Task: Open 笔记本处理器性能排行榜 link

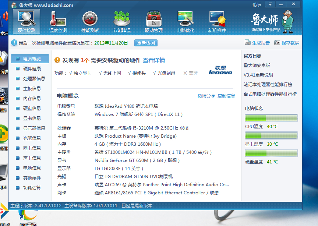Action: point(268,84)
